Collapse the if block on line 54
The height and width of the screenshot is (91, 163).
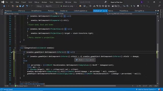pos(15,16)
